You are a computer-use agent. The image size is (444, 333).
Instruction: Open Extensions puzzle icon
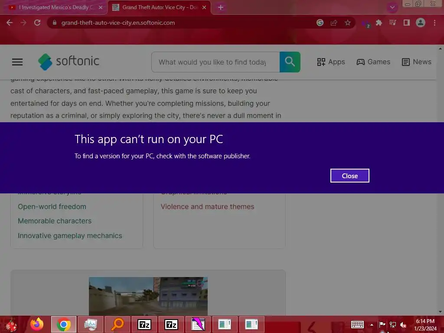(x=379, y=23)
